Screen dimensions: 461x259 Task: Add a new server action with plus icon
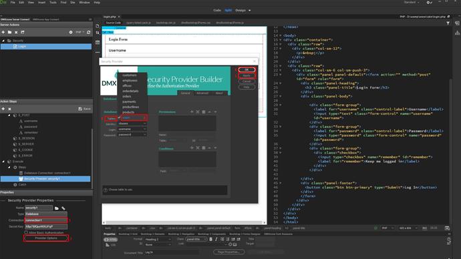[3, 32]
